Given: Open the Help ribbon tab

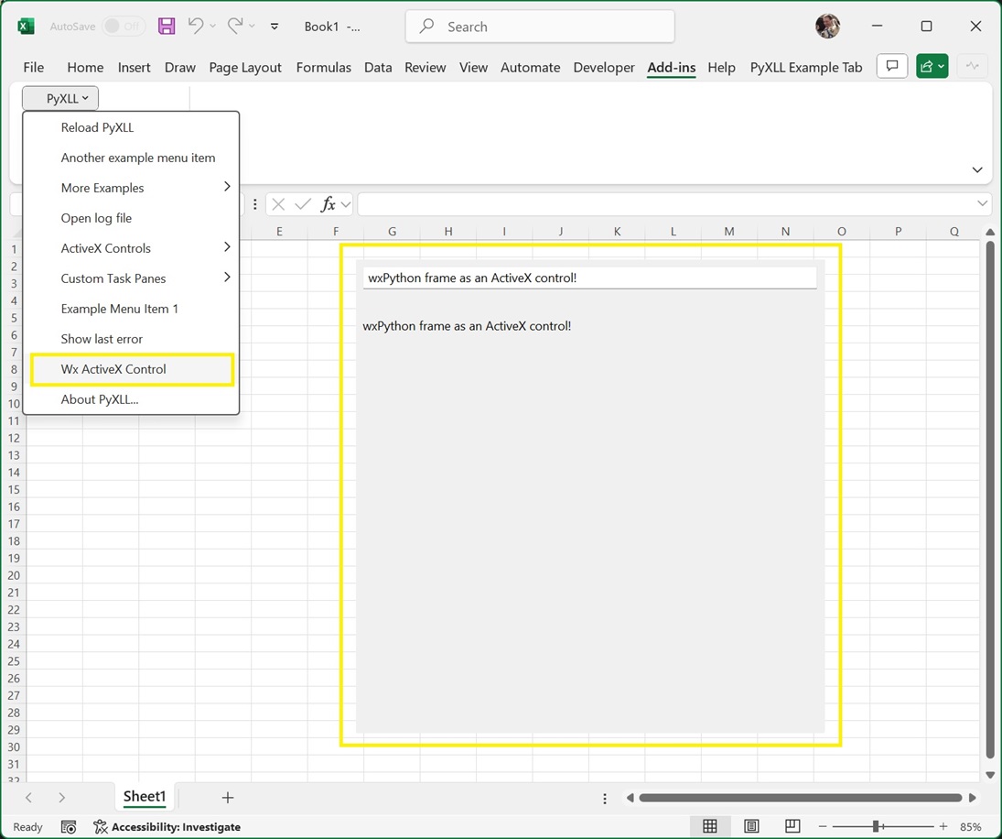Looking at the screenshot, I should coord(721,67).
